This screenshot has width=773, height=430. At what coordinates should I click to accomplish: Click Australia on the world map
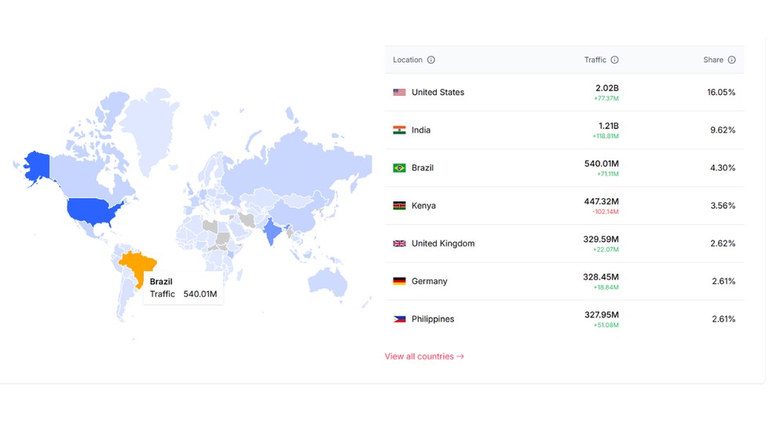tap(330, 281)
